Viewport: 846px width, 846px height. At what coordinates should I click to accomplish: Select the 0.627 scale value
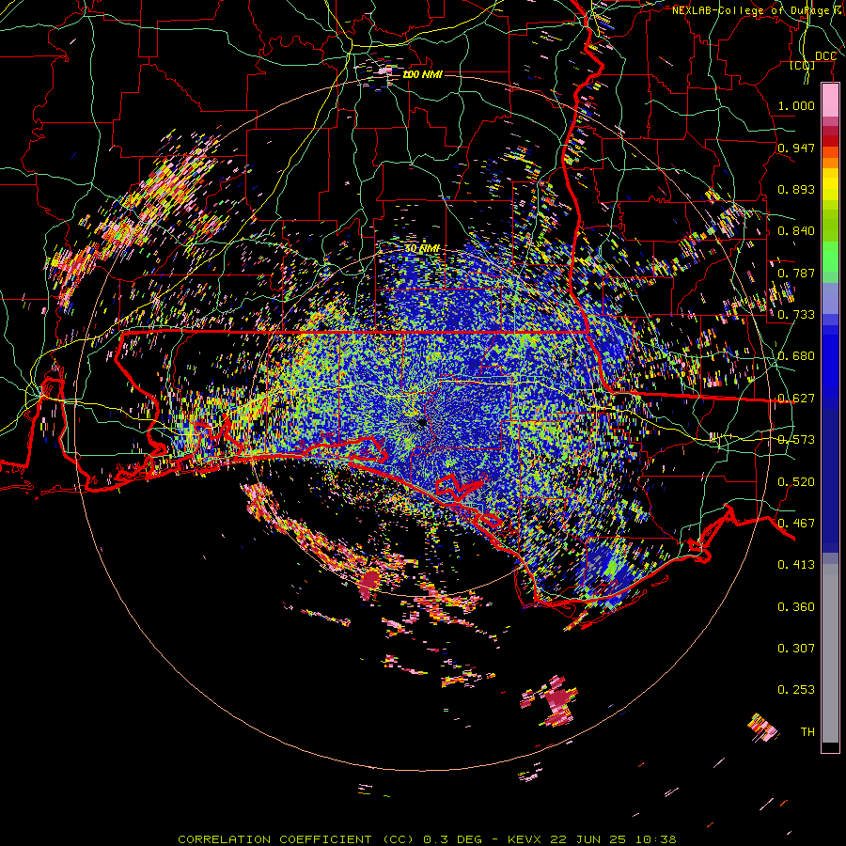(796, 399)
